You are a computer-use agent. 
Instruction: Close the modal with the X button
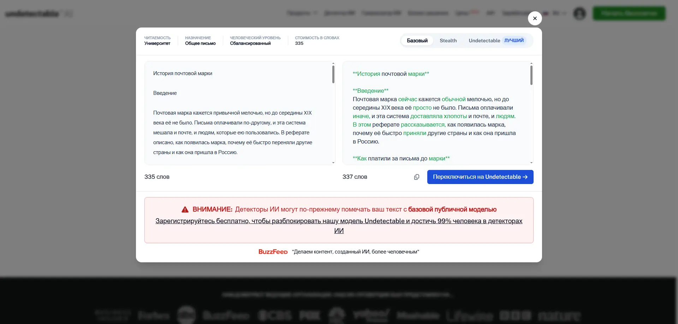[x=535, y=18]
